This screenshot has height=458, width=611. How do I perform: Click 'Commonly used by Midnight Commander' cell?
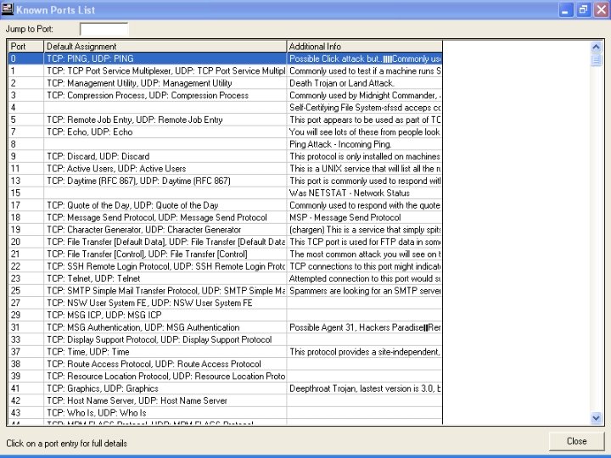364,95
